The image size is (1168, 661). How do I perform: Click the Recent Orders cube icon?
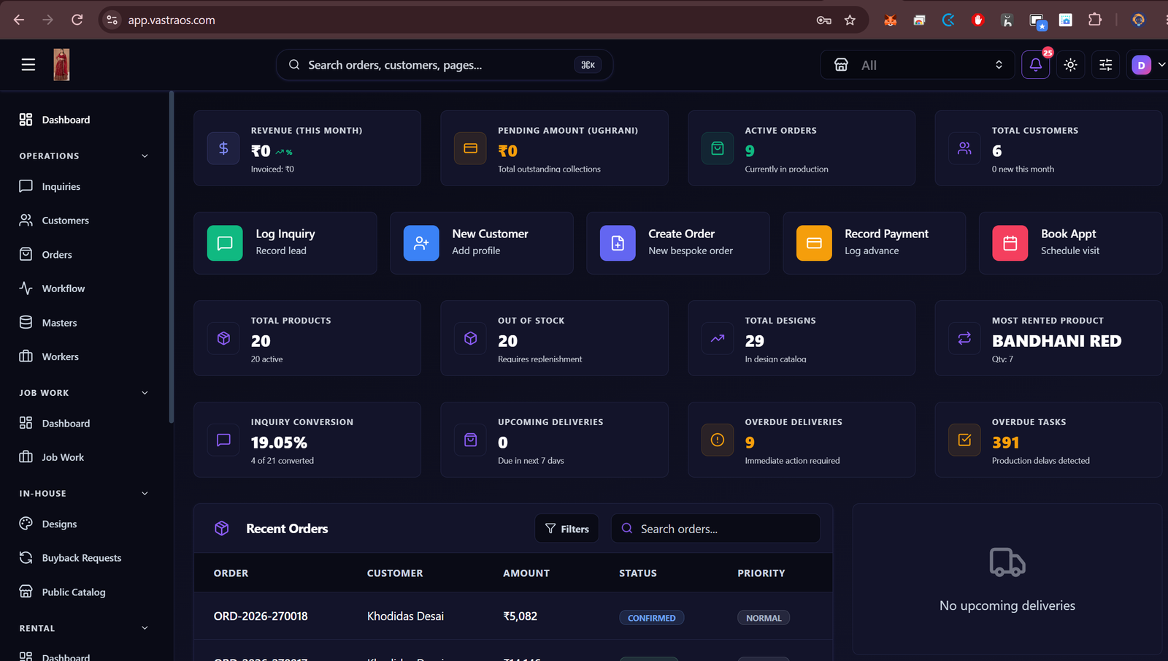coord(222,528)
